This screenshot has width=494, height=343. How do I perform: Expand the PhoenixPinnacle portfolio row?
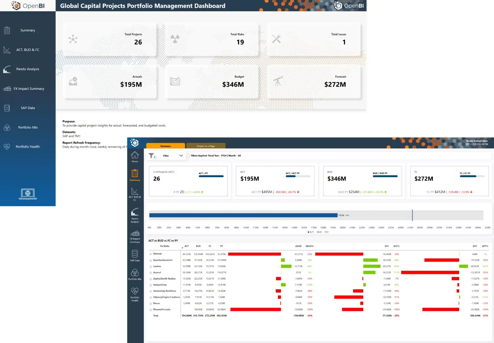pyautogui.click(x=151, y=310)
